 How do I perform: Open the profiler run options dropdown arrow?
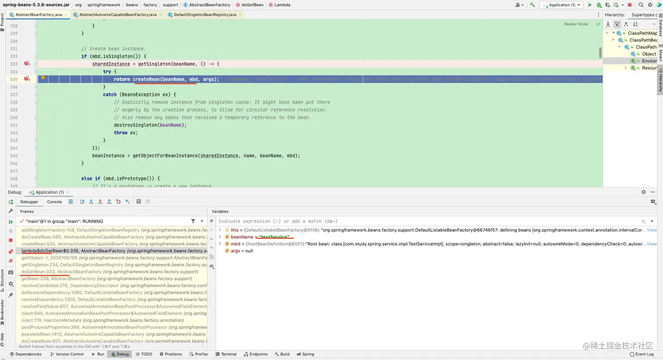point(622,5)
